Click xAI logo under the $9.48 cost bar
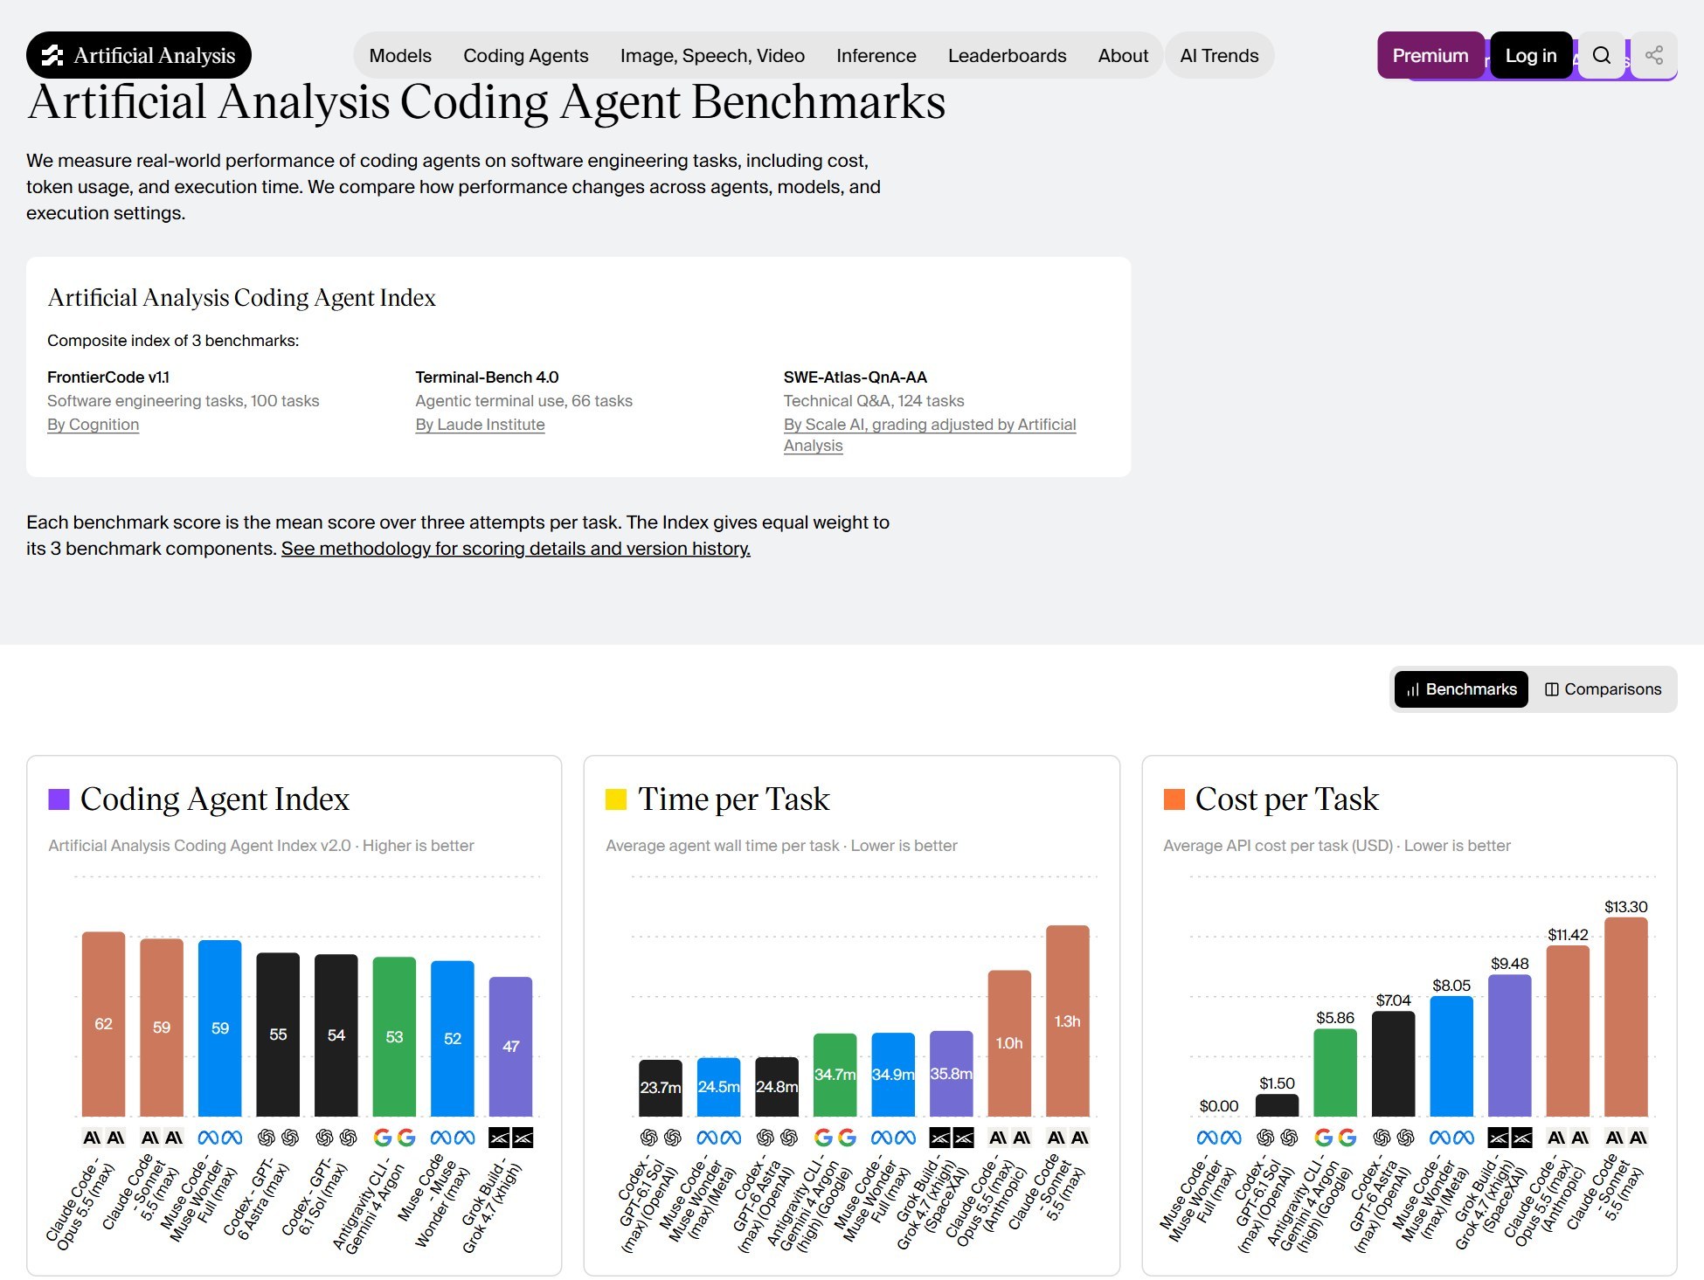Viewport: 1704px width, 1280px height. pyautogui.click(x=1509, y=1138)
